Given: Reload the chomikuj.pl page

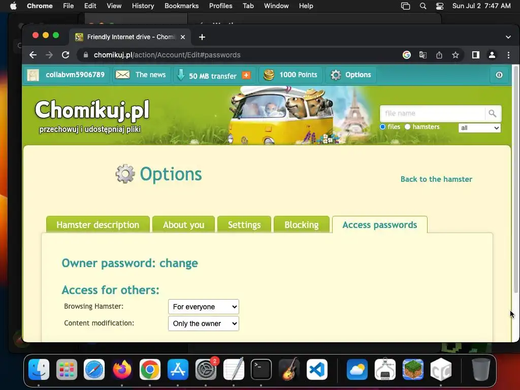Looking at the screenshot, I should pos(66,55).
